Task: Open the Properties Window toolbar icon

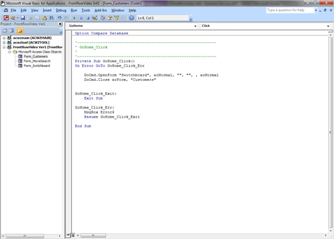Action: pos(110,18)
